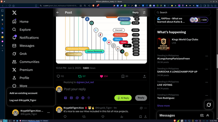The height and width of the screenshot is (122, 218).
Task: Open Tom Rodriguez trend
Action: tap(166, 98)
